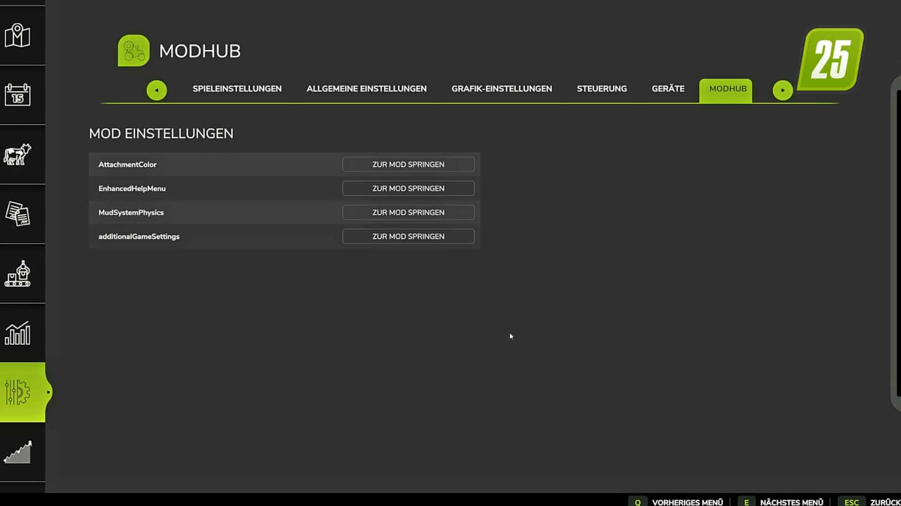Jump to additionalGameSettings mod
Viewport: 901px width, 506px height.
click(408, 236)
